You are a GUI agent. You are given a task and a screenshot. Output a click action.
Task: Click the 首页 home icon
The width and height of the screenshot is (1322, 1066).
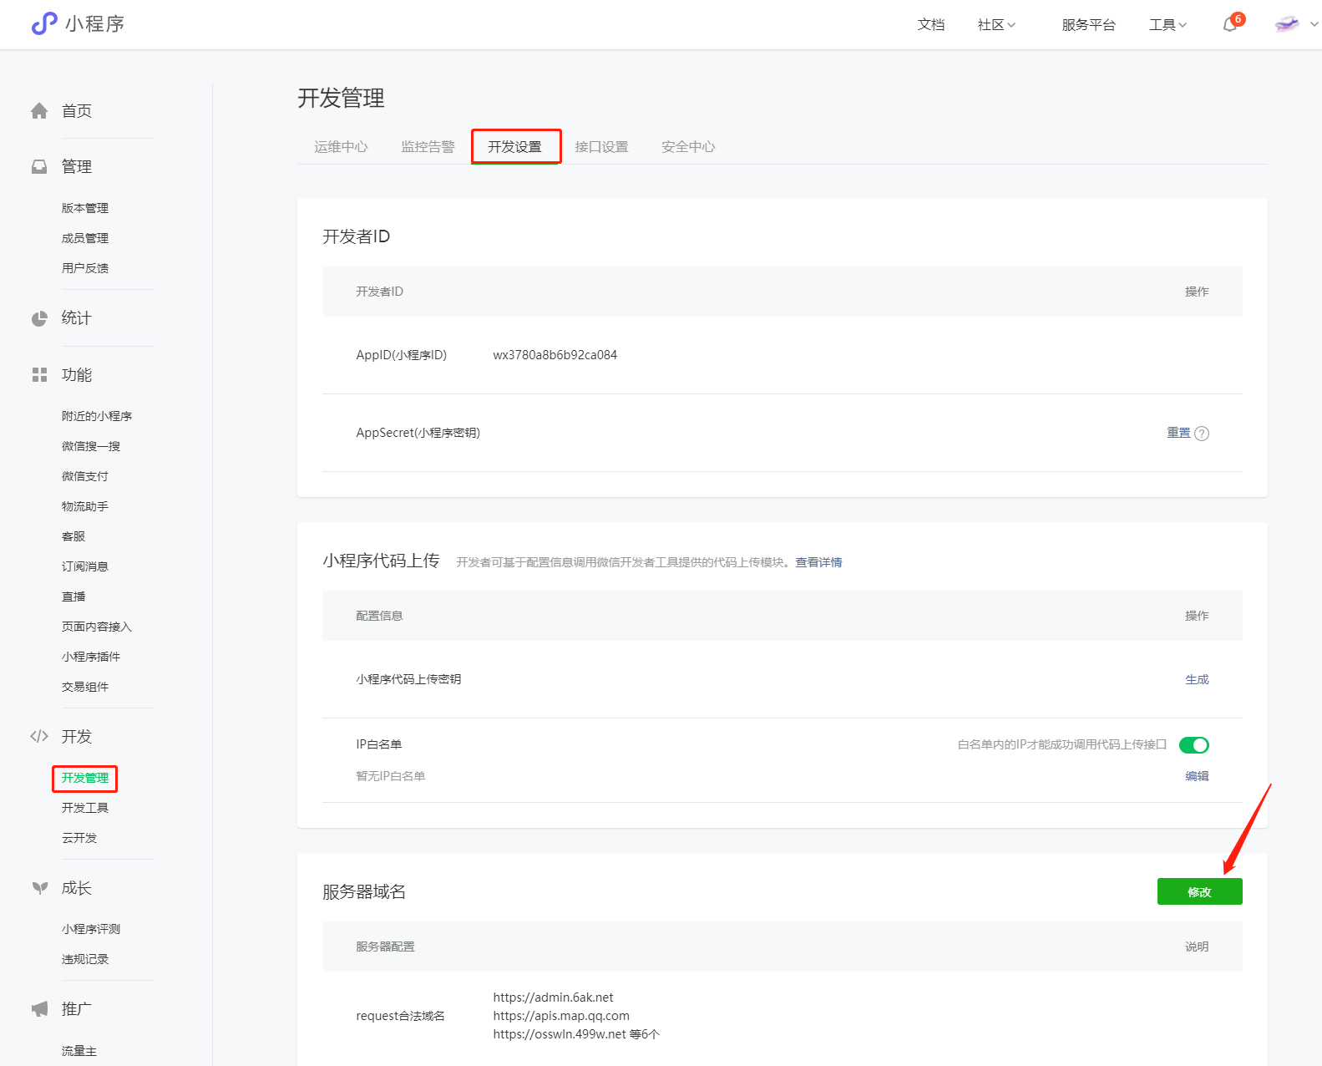tap(39, 111)
